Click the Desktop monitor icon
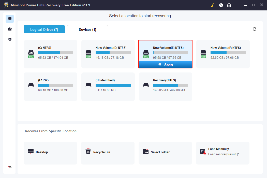The image size is (267, 178). click(x=31, y=152)
